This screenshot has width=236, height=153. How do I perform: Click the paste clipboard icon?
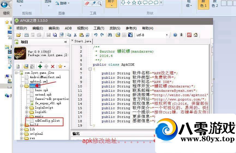point(81,35)
